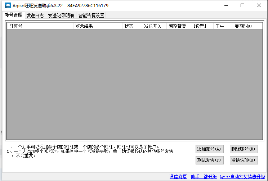
Task: Open the 通信修复 link
Action: tap(178, 177)
